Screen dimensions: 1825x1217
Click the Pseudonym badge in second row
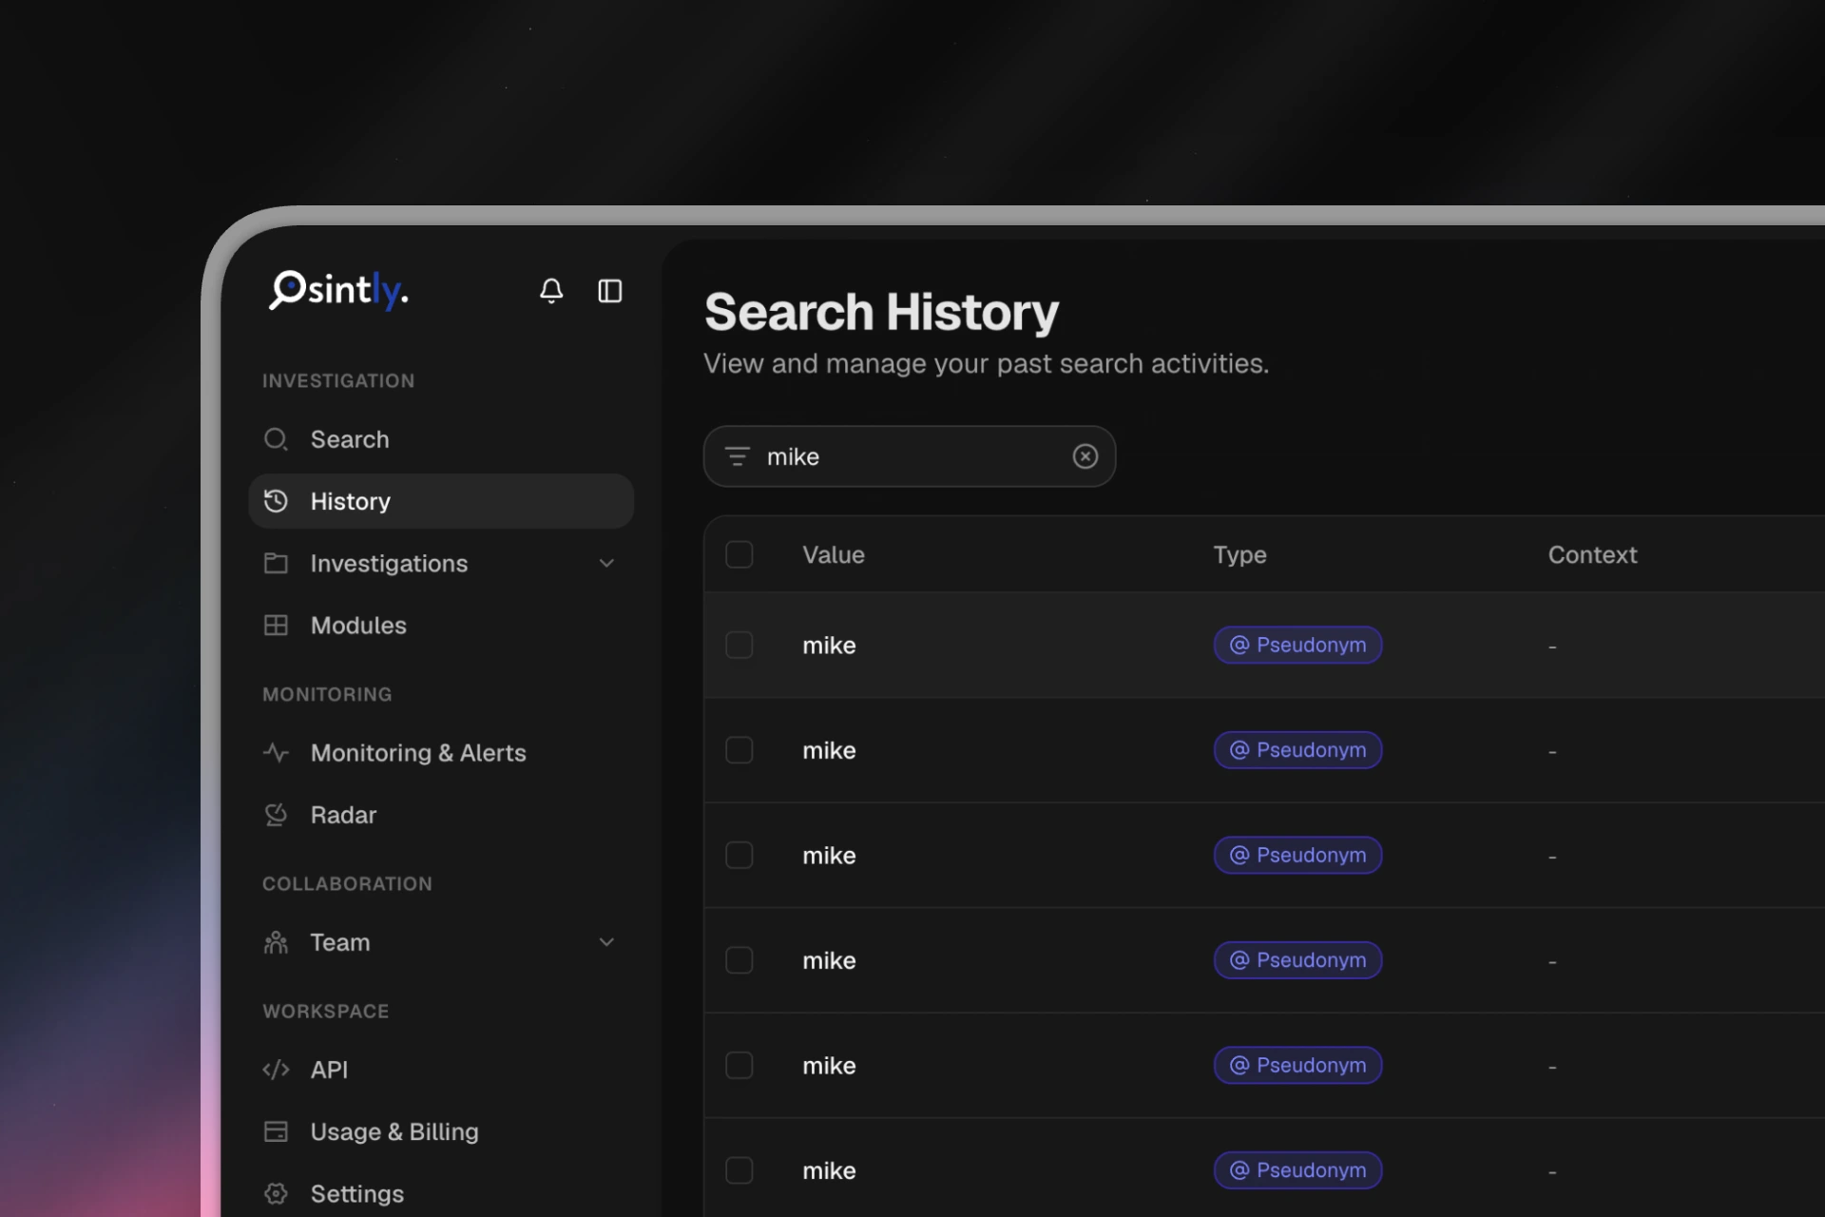1297,750
